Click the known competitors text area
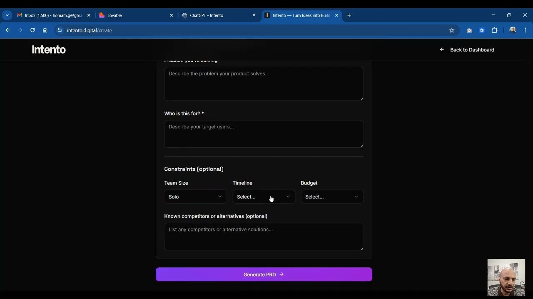 coord(264,237)
